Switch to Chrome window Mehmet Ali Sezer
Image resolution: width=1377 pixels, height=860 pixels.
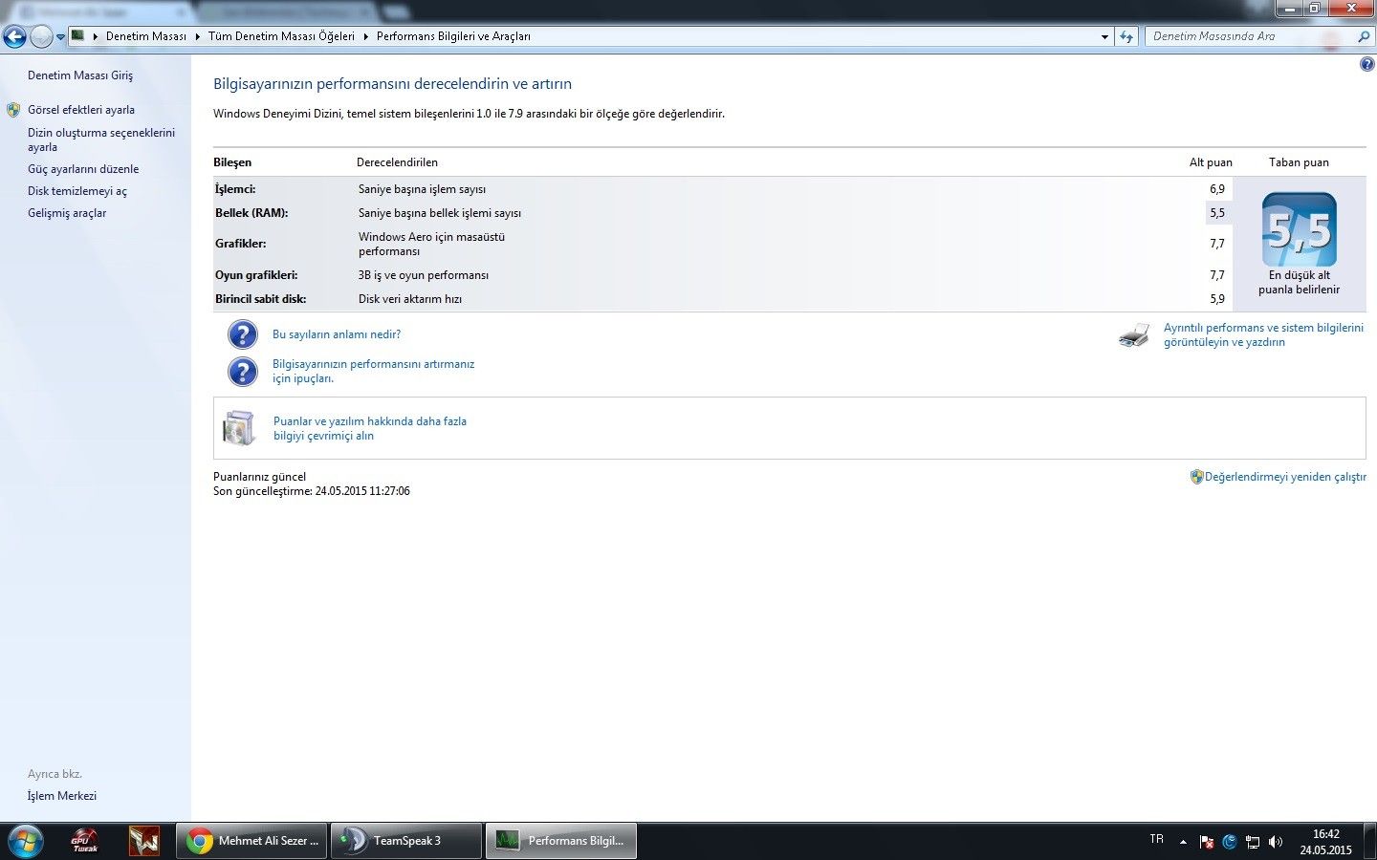pyautogui.click(x=252, y=841)
